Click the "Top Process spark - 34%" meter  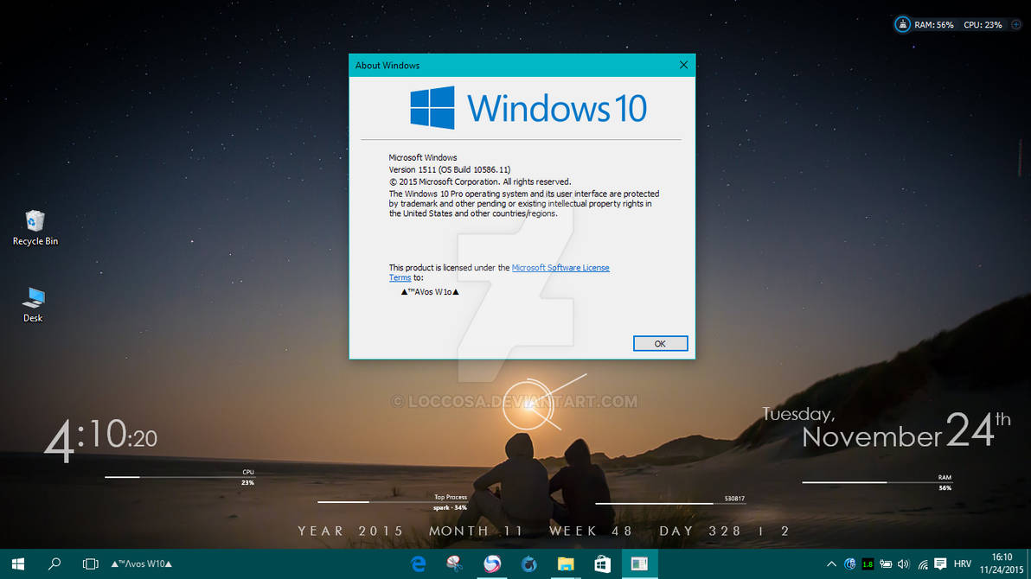[393, 501]
